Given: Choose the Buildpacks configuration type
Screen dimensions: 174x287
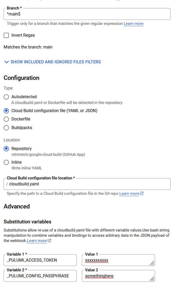Looking at the screenshot, I should [x=6, y=128].
